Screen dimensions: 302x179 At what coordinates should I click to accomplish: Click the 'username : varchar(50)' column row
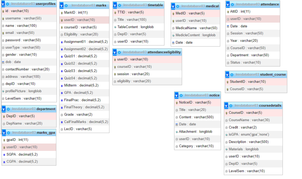click(29, 19)
